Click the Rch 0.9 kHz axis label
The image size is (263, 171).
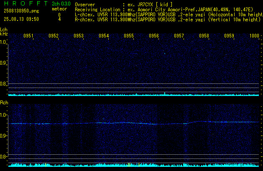point(3,136)
